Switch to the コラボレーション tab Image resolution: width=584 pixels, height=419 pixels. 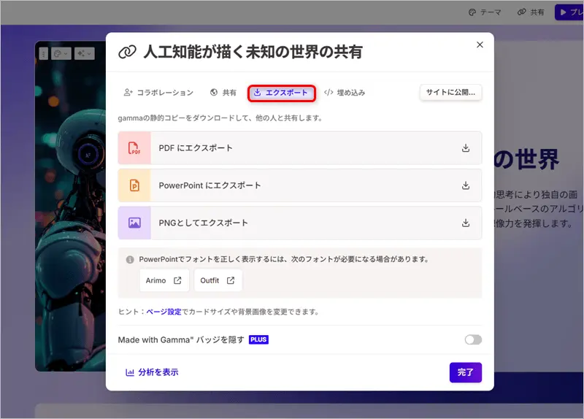158,93
